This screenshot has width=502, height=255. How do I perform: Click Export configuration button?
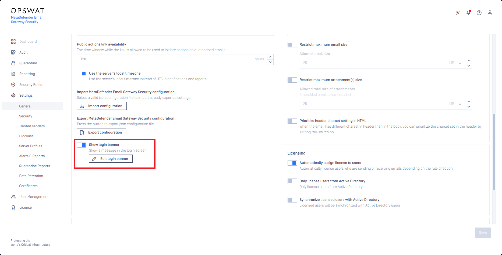tap(101, 132)
